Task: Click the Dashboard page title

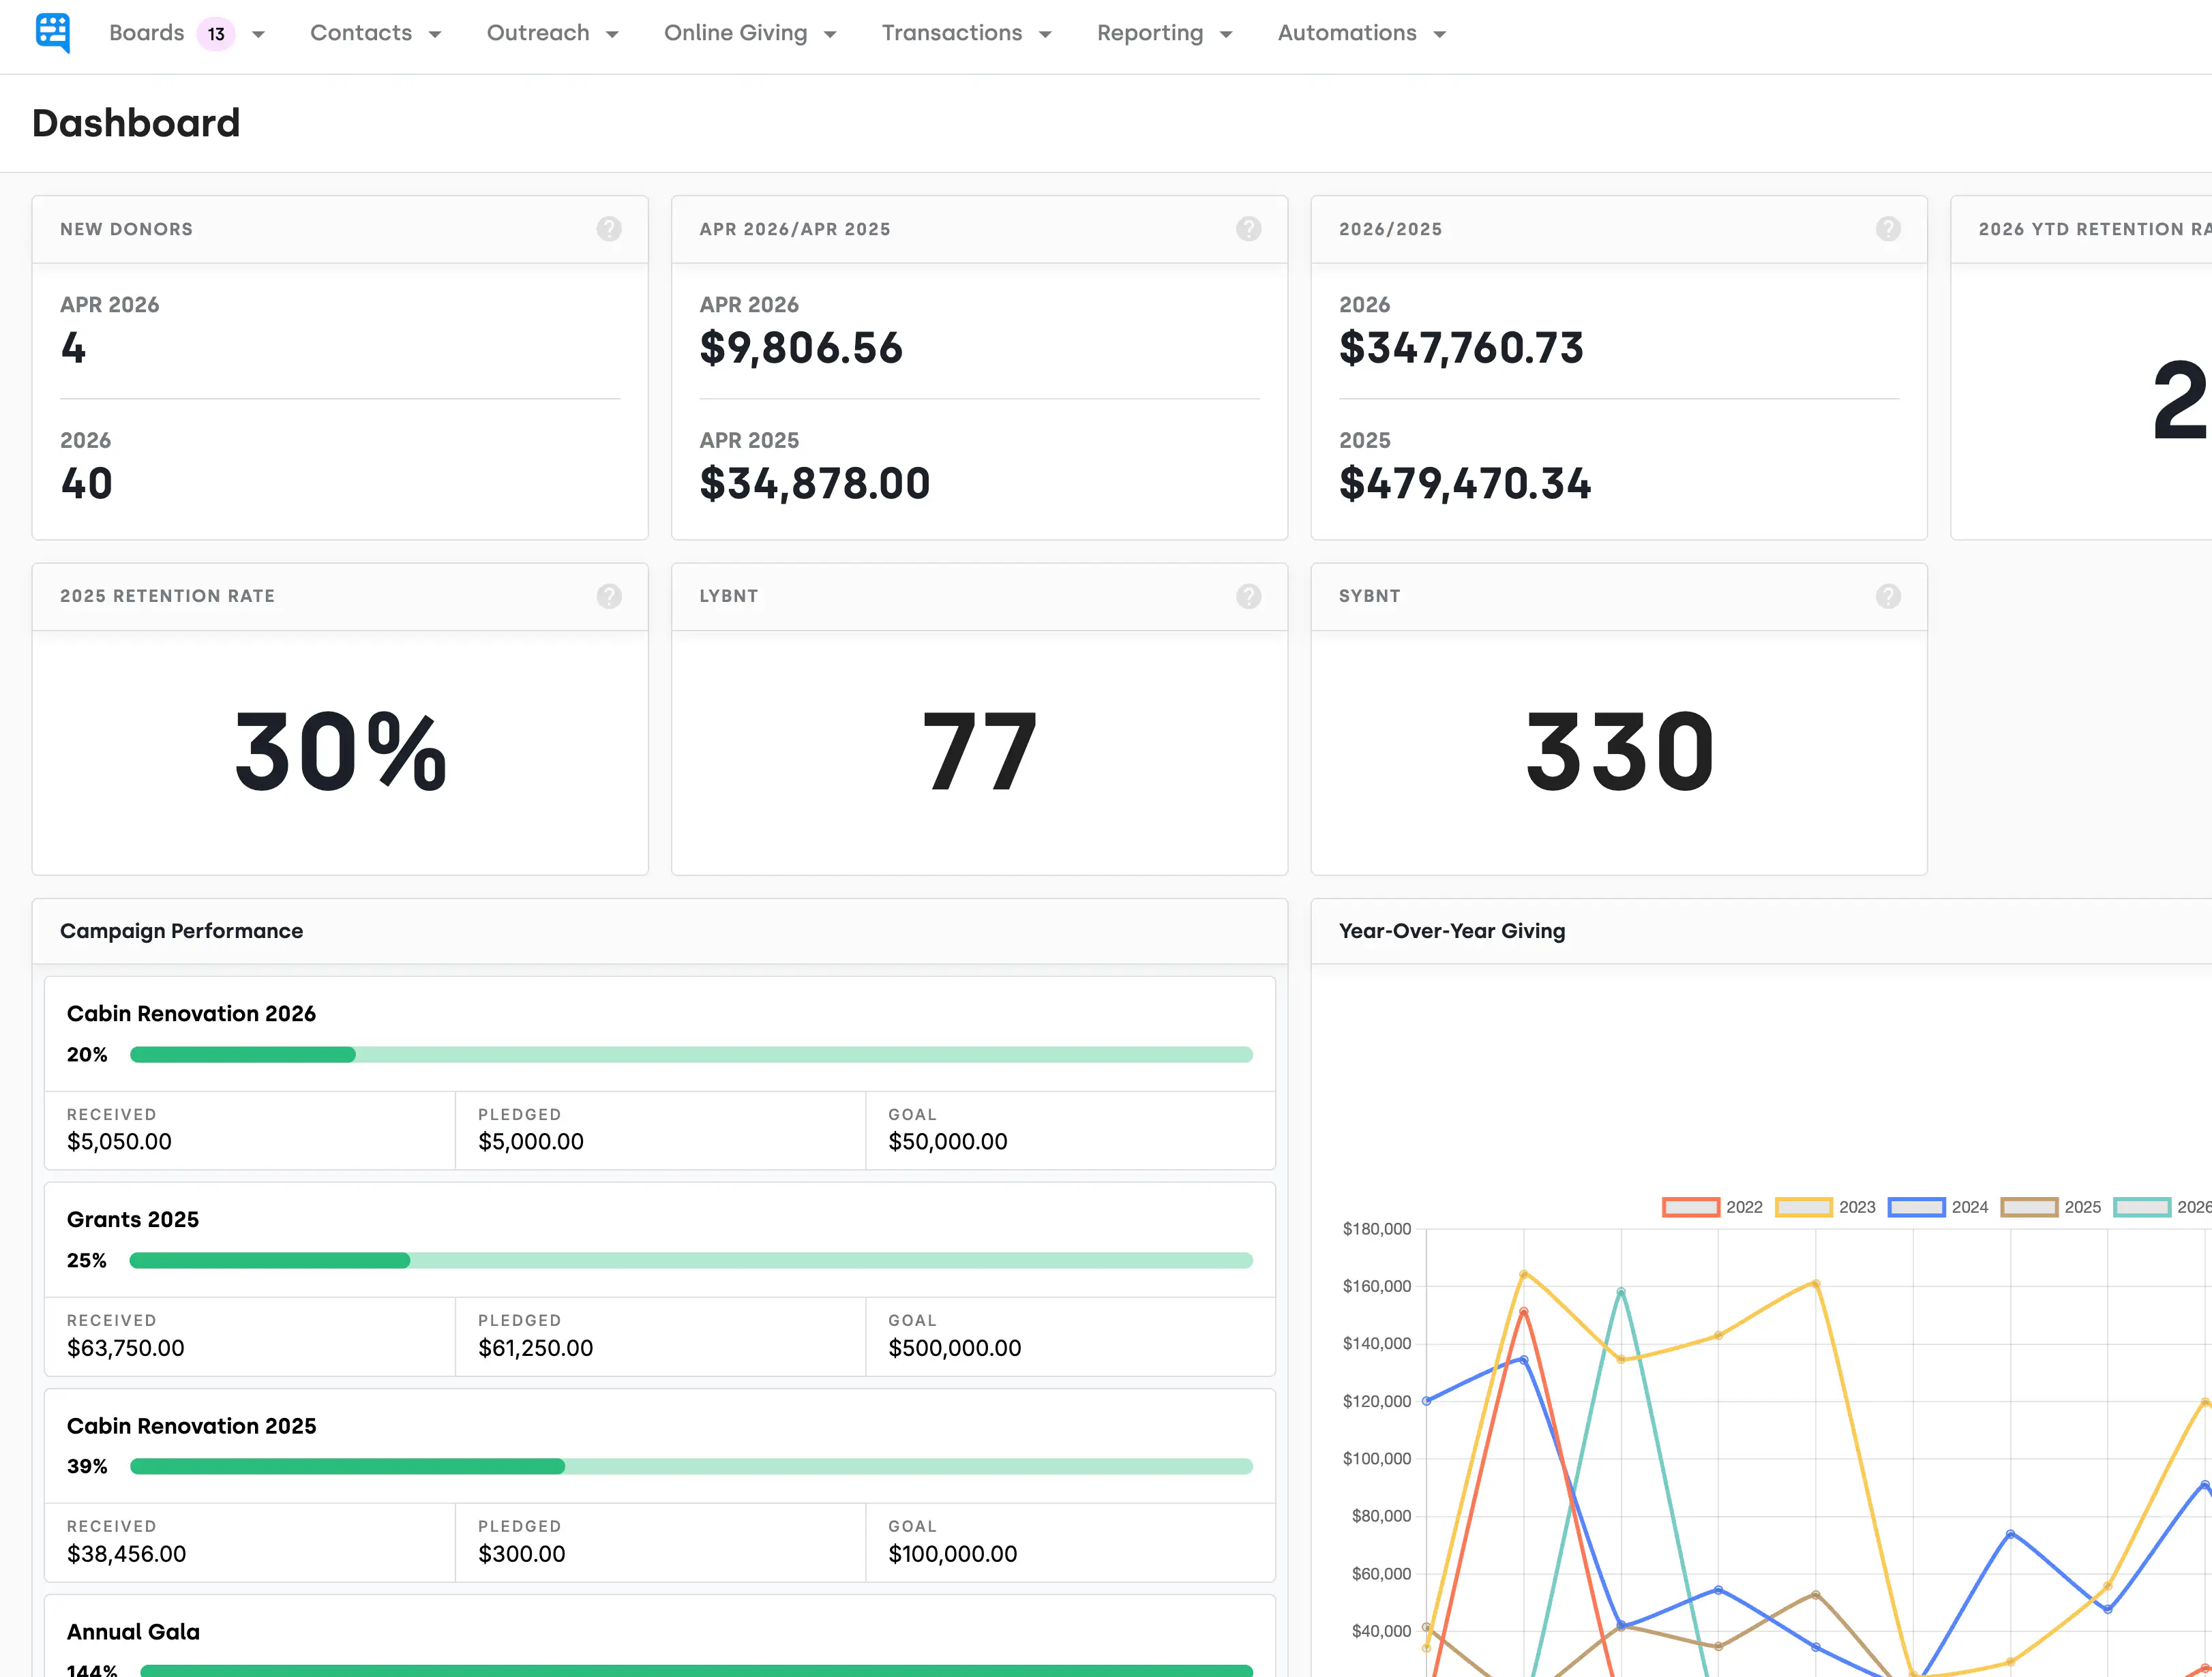Action: coord(136,123)
